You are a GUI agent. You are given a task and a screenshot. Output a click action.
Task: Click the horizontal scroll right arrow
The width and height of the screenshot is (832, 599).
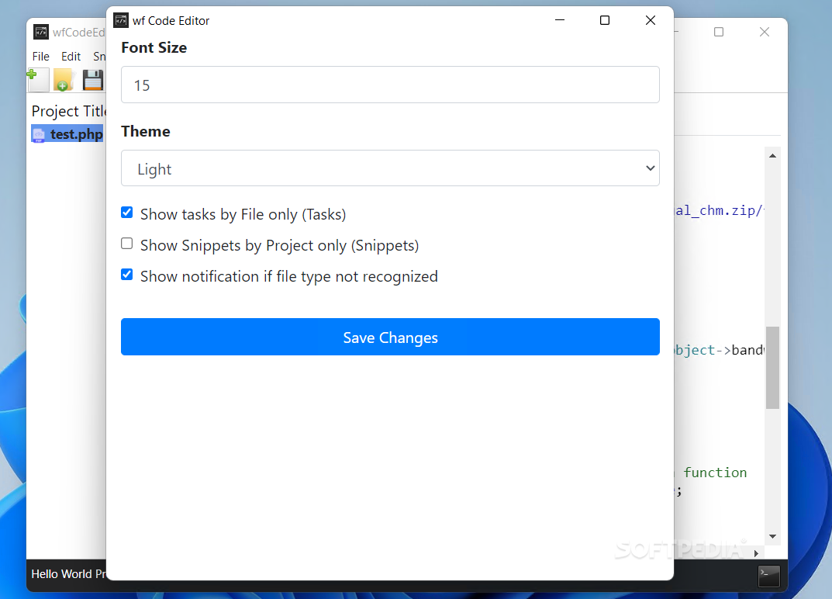click(x=756, y=553)
